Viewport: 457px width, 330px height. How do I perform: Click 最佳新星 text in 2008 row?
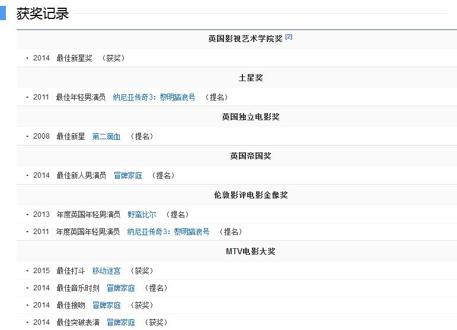pyautogui.click(x=71, y=136)
